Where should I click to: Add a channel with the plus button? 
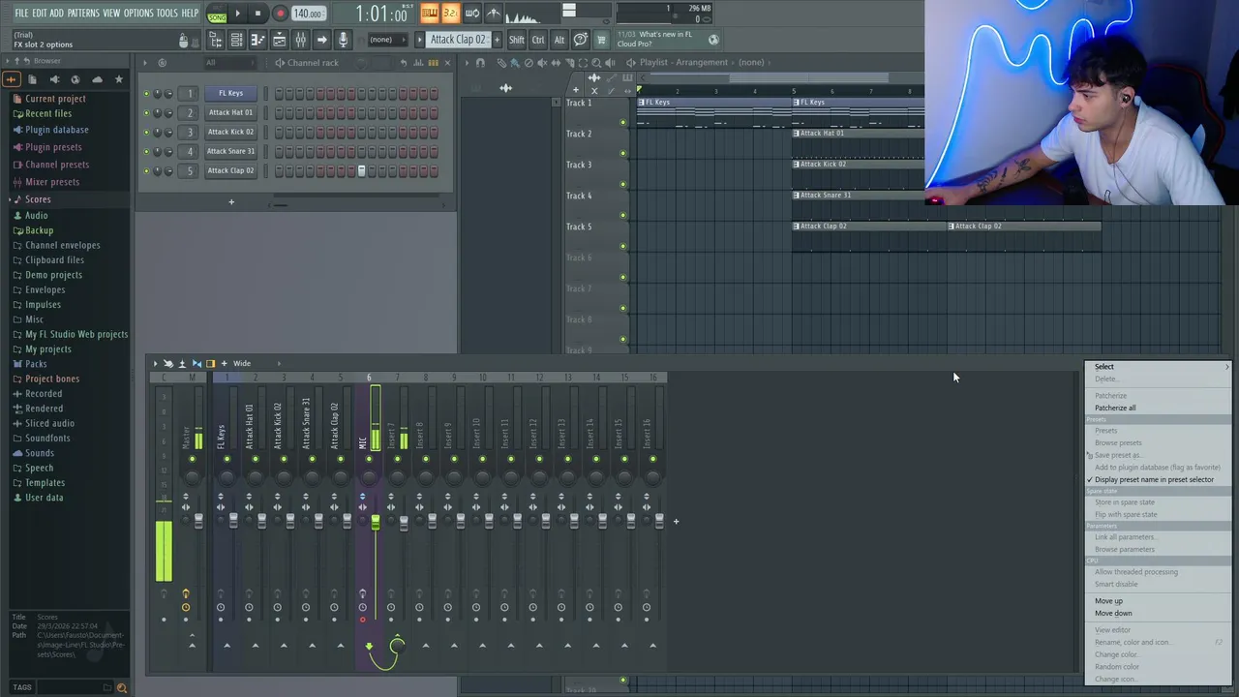click(231, 202)
